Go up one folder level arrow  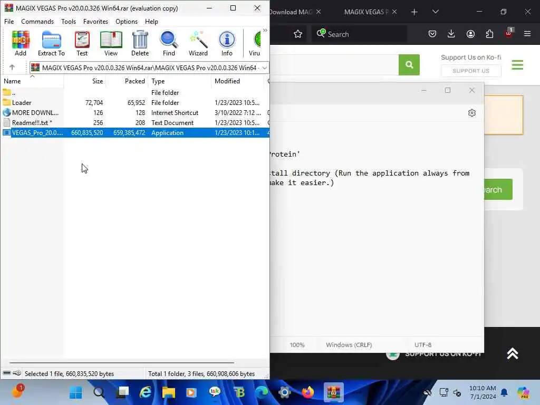pyautogui.click(x=12, y=67)
